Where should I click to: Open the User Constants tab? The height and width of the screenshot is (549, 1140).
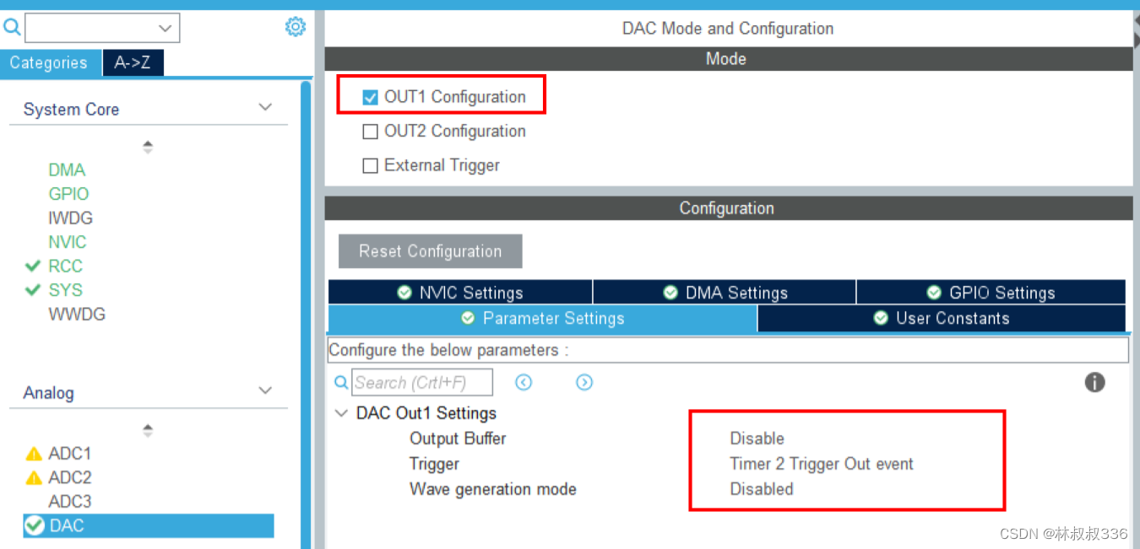942,319
